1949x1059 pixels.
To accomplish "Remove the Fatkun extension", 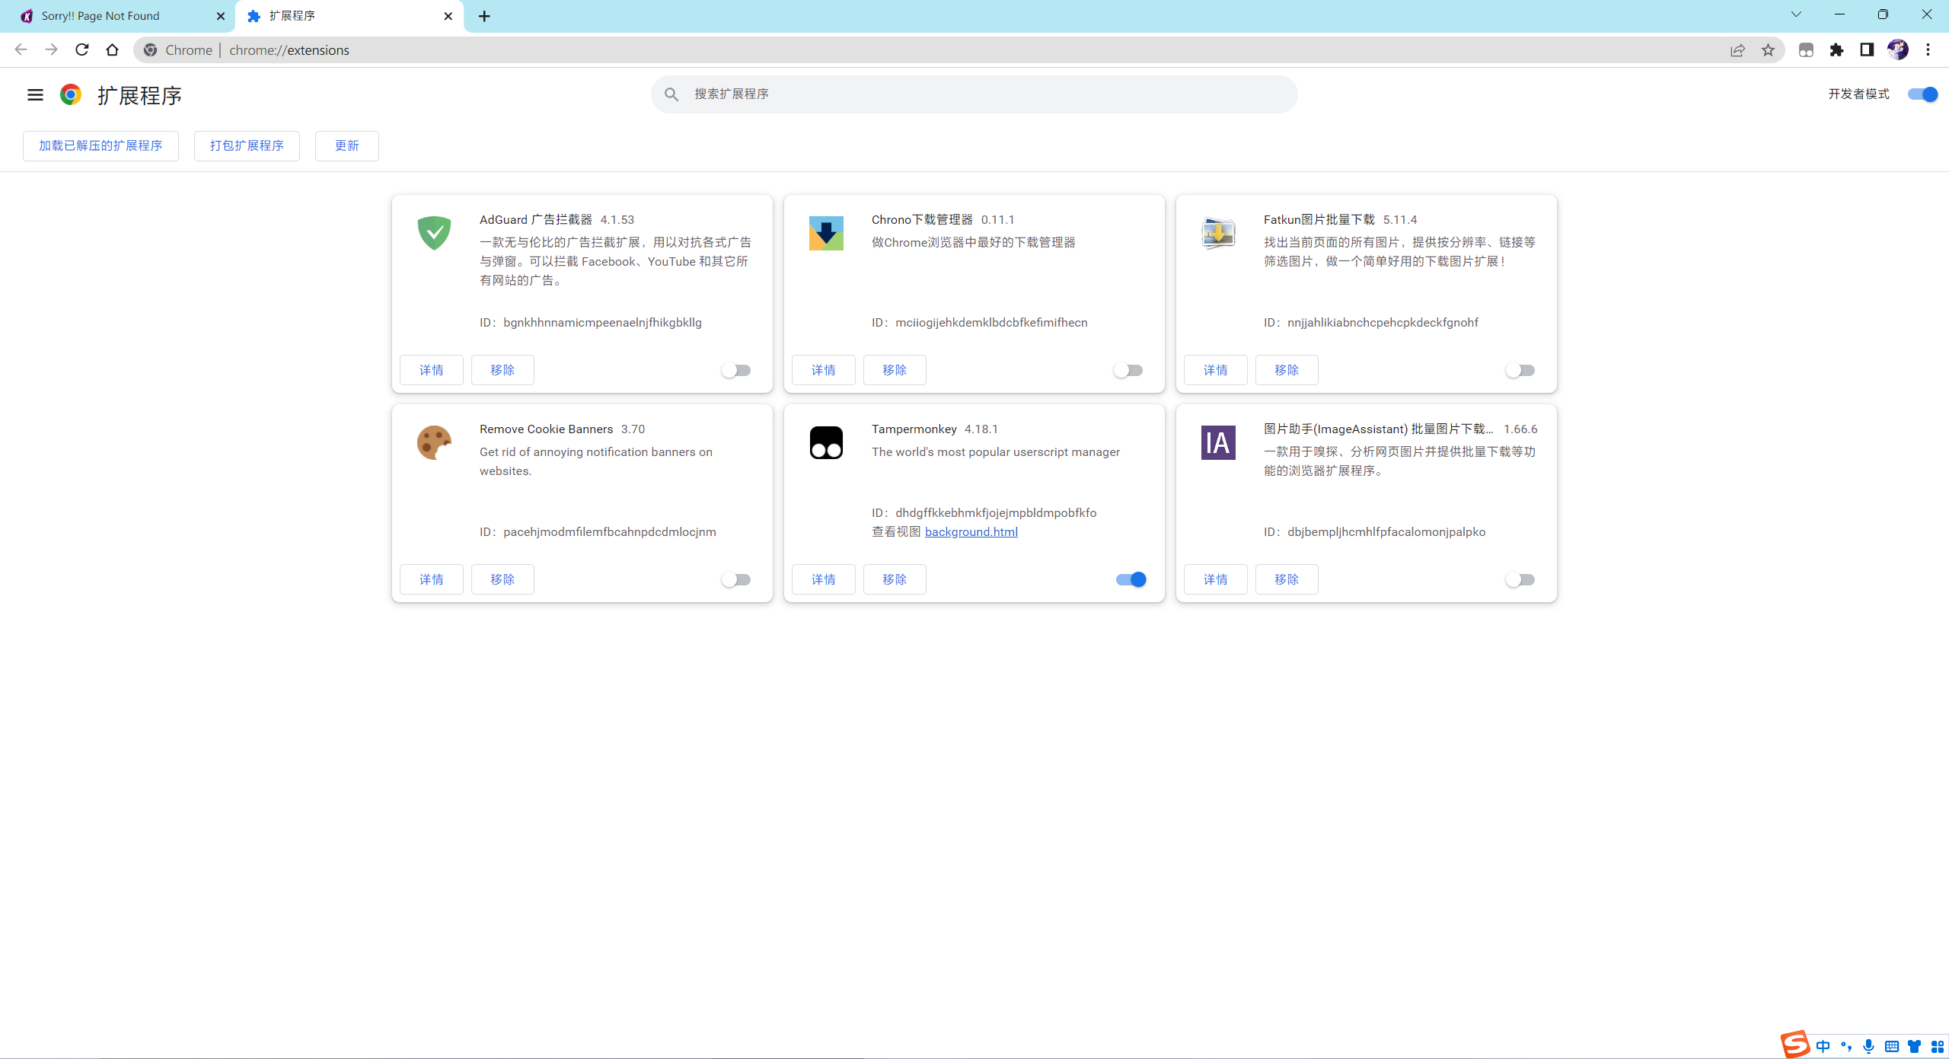I will [x=1287, y=370].
